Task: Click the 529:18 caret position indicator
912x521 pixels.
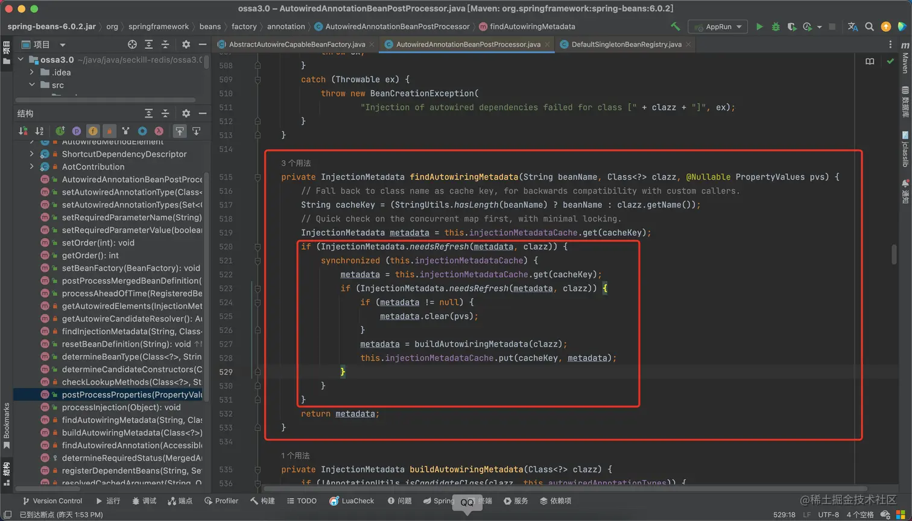Action: (784, 515)
